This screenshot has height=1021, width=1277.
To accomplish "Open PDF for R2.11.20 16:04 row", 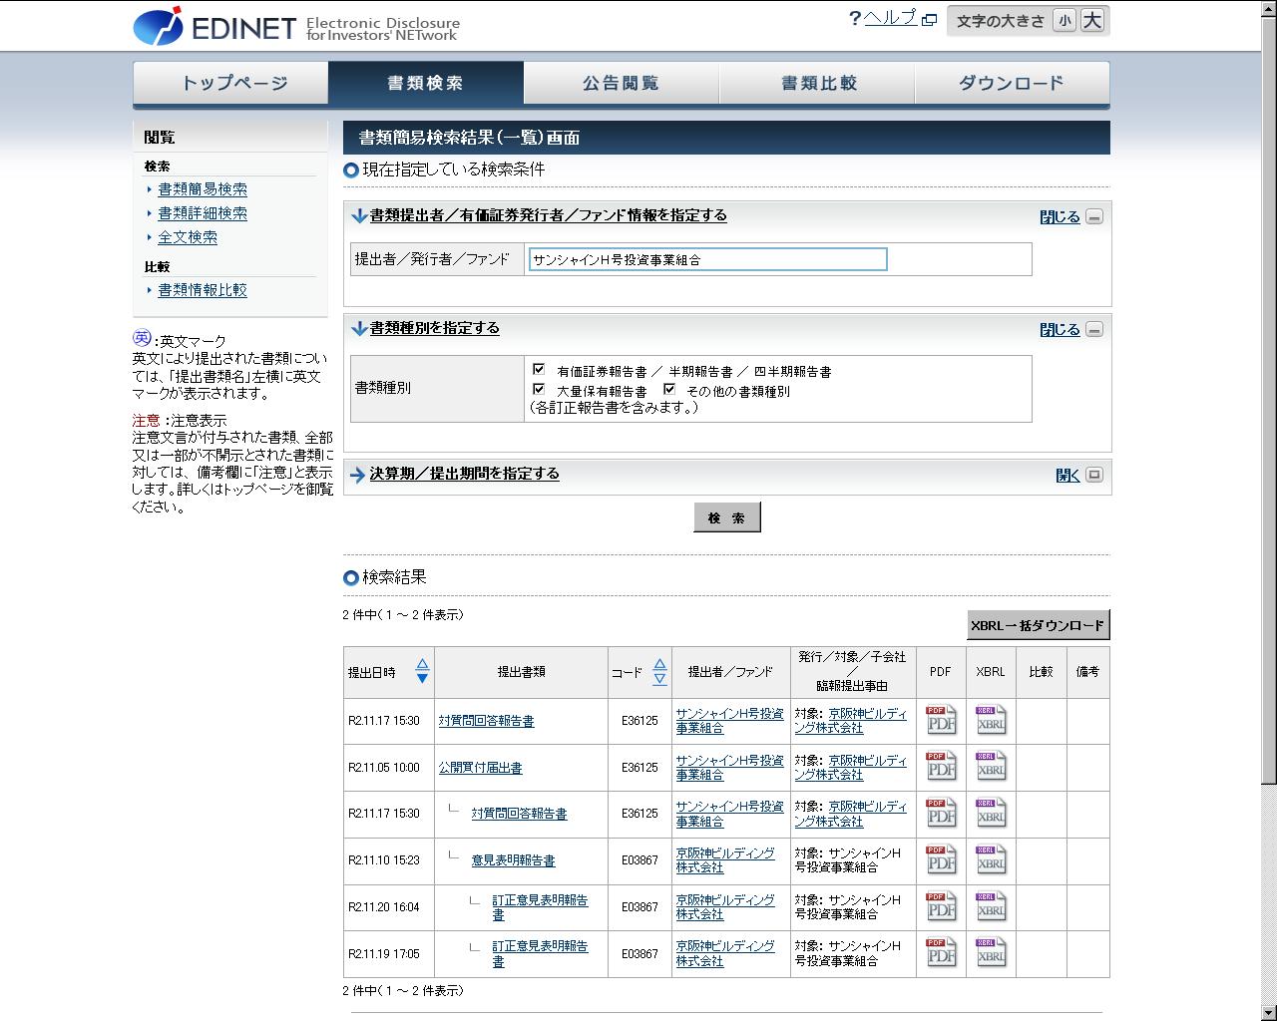I will coord(941,907).
